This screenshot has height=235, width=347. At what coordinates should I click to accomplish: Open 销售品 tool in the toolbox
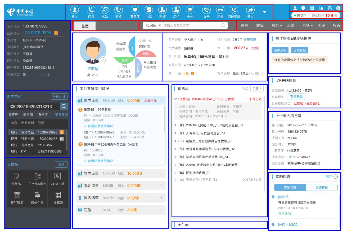pyautogui.click(x=16, y=180)
